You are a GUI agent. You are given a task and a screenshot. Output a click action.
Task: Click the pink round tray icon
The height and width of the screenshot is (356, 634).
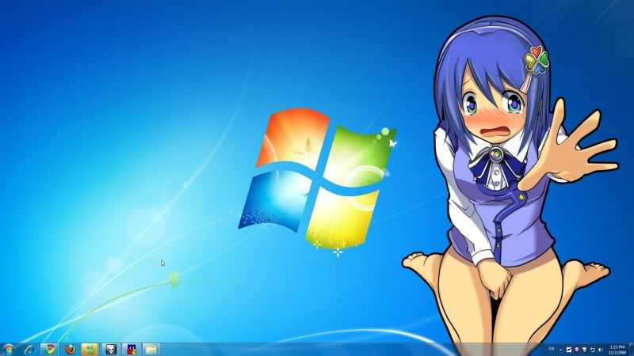[x=577, y=350]
